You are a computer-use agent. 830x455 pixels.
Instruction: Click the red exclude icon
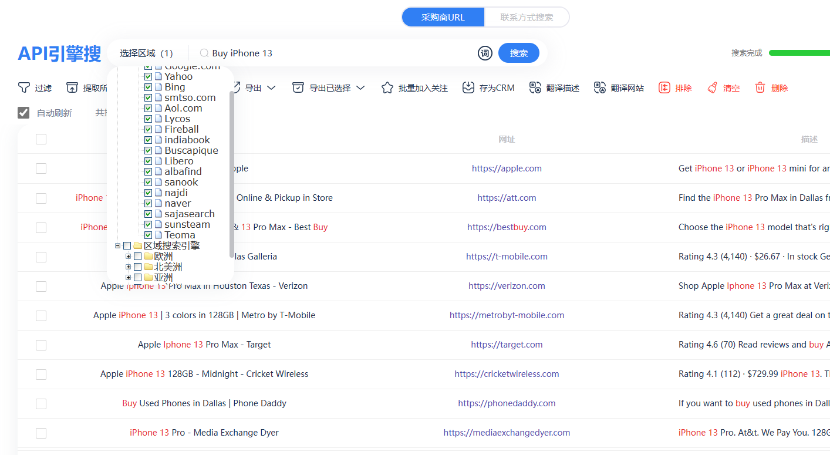pos(664,87)
